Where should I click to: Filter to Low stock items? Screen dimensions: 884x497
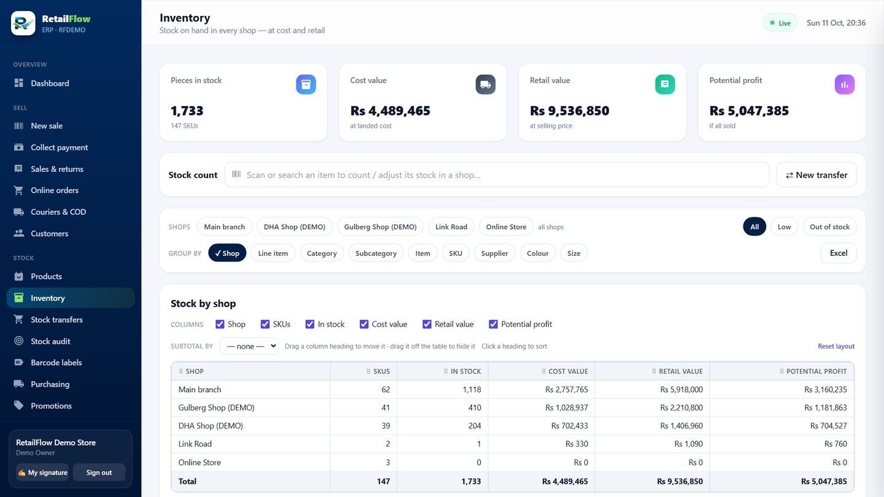point(785,226)
